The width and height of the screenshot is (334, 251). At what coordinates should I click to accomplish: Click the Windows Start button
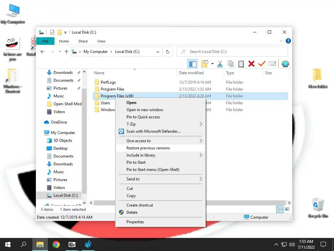[x=8, y=244]
